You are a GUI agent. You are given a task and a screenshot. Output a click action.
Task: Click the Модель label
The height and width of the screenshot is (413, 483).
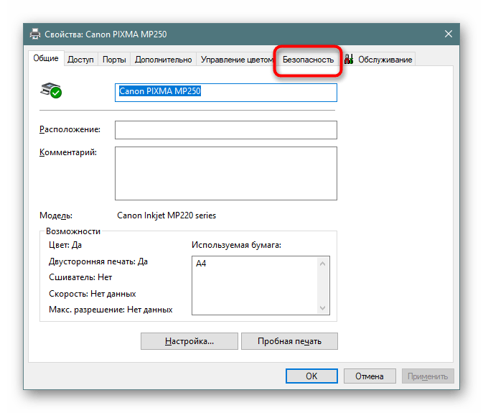coord(56,215)
